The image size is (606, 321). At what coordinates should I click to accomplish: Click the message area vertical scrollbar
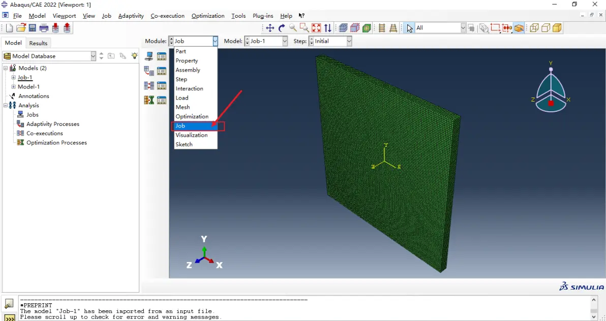click(x=594, y=308)
